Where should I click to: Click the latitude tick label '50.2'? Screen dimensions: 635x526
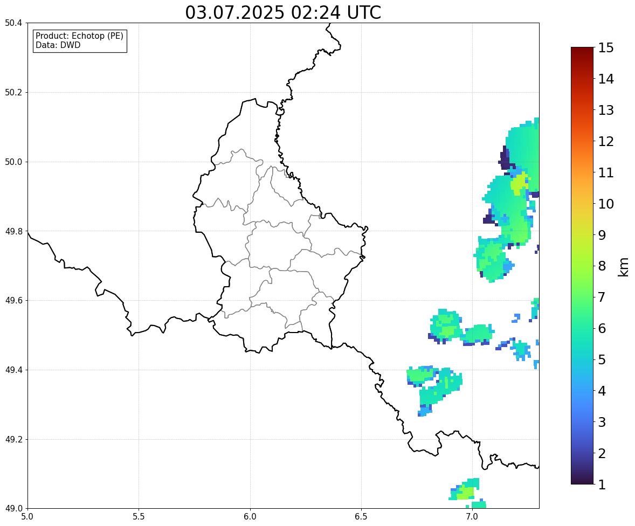tap(13, 92)
